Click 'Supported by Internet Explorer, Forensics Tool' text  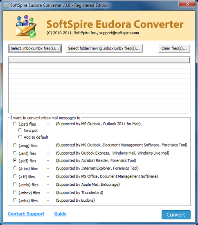tap(97, 168)
